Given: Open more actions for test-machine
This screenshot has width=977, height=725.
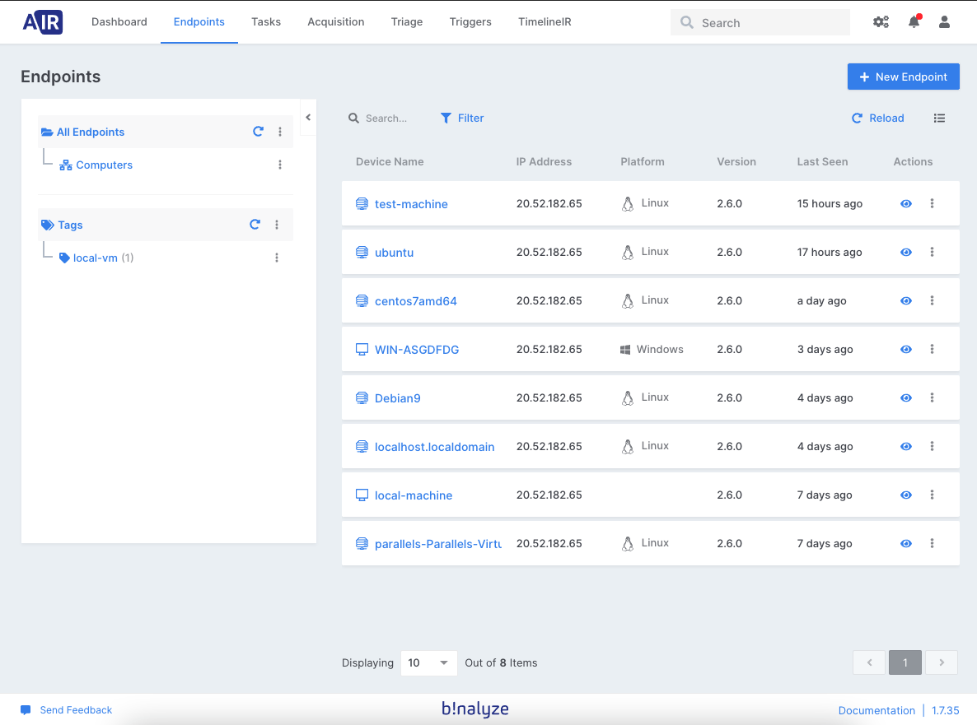Looking at the screenshot, I should click(x=932, y=204).
